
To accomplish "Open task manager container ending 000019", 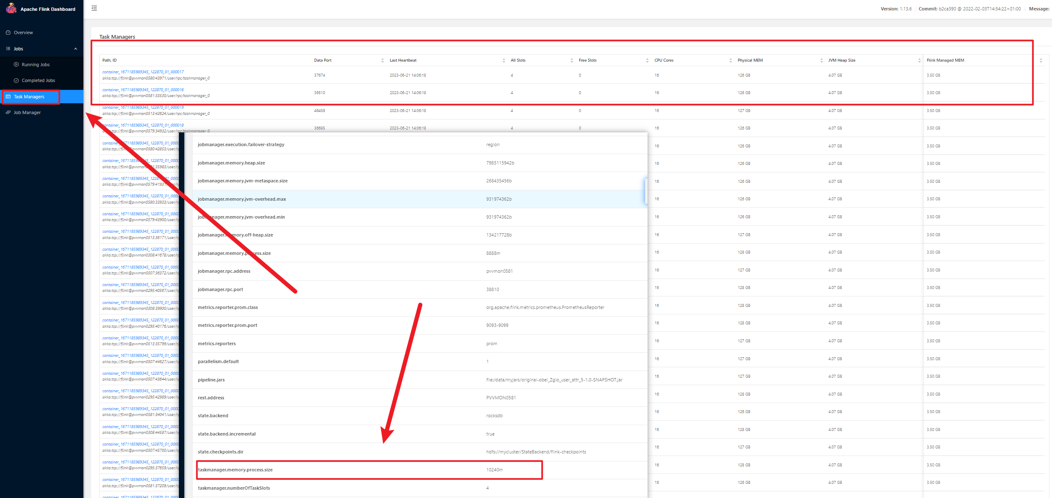I will (143, 107).
